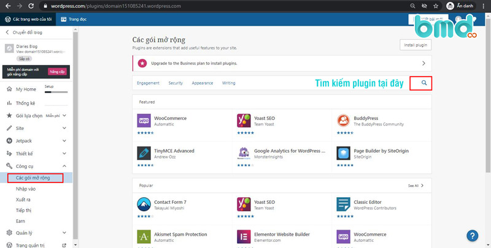Collapse the Công cụ sidebar section
This screenshot has height=248, width=491.
pos(64,166)
